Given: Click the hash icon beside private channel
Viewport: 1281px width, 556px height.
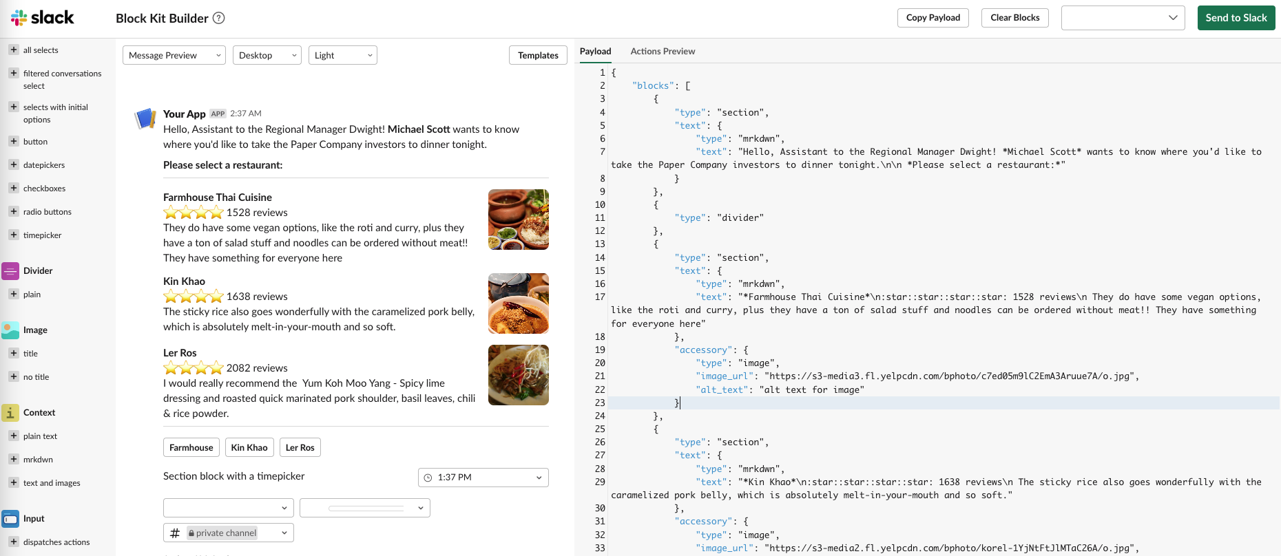Looking at the screenshot, I should click(x=175, y=533).
